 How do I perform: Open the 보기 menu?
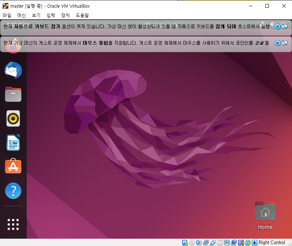[36, 15]
